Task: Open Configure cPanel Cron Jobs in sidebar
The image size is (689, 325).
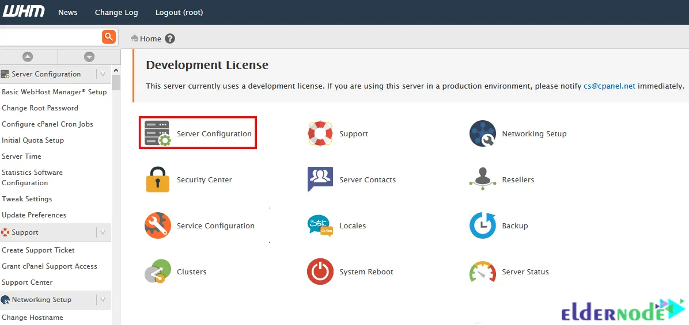Action: click(x=47, y=124)
